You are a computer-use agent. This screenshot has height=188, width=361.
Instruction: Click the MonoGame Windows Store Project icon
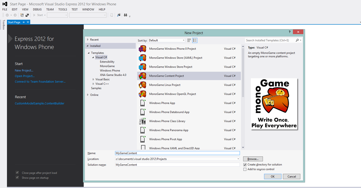[142, 67]
